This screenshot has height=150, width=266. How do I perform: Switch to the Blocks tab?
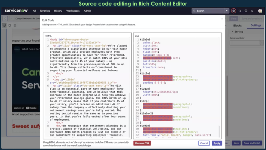(x=237, y=25)
